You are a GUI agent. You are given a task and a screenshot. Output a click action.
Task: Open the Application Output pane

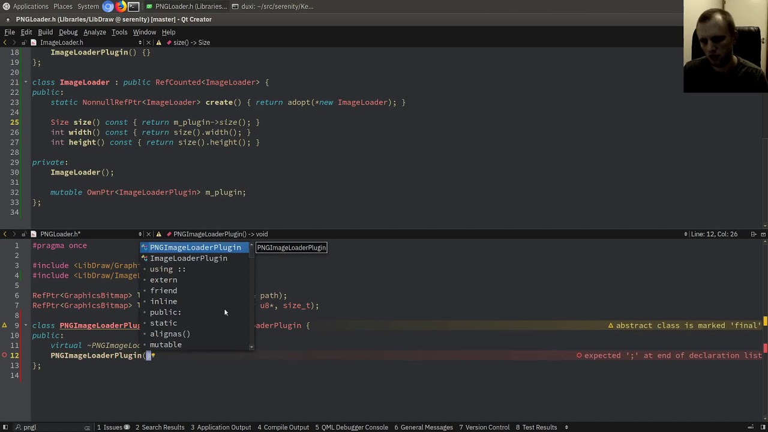[221, 427]
